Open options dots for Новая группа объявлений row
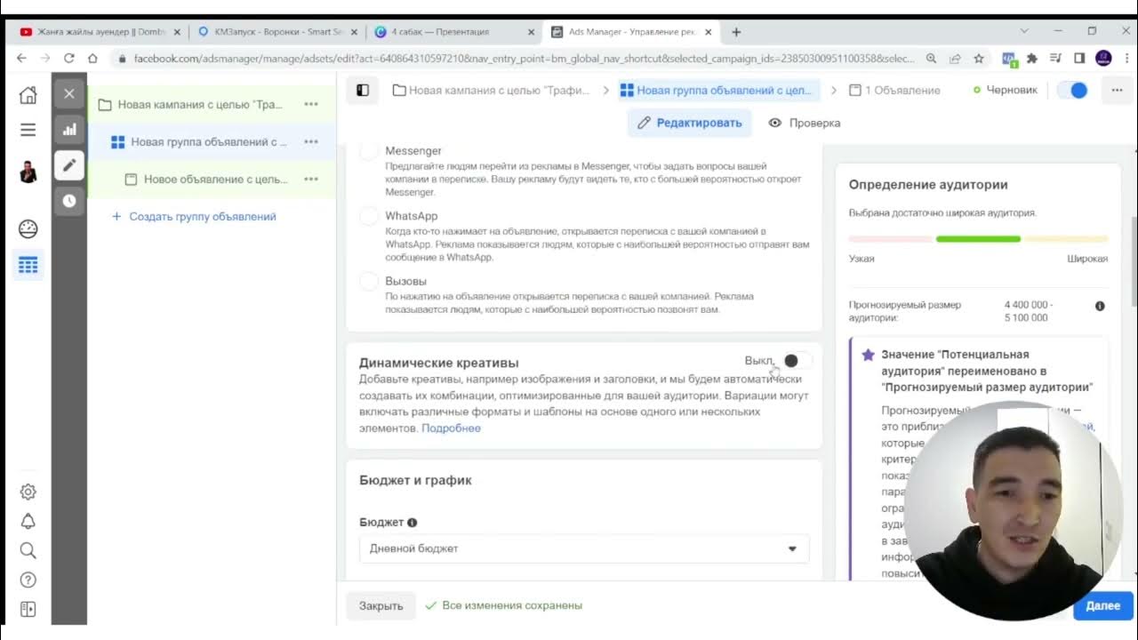The width and height of the screenshot is (1138, 640). pos(311,141)
